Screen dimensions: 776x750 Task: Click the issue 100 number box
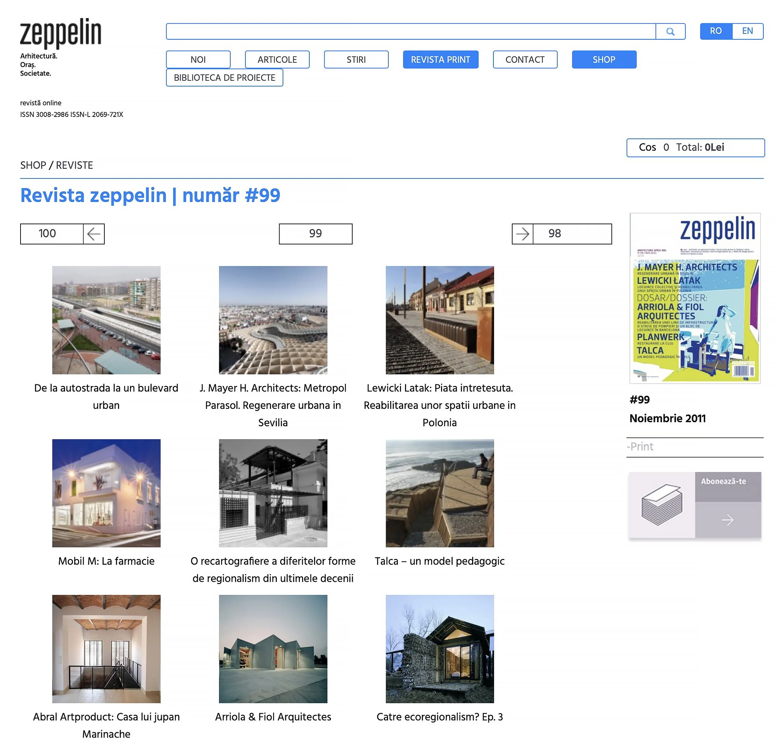(x=52, y=234)
